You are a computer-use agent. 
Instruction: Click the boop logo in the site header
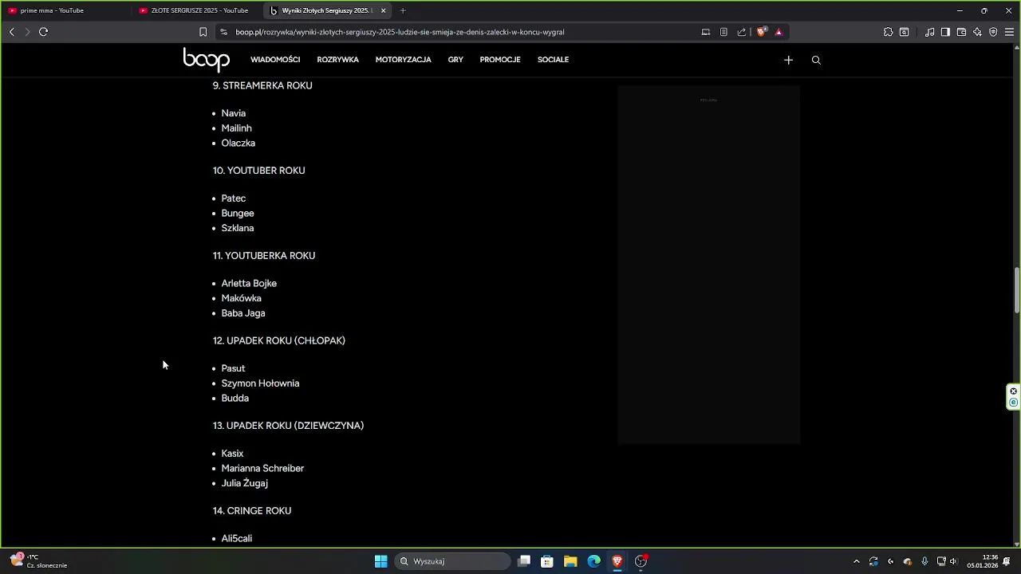coord(207,60)
